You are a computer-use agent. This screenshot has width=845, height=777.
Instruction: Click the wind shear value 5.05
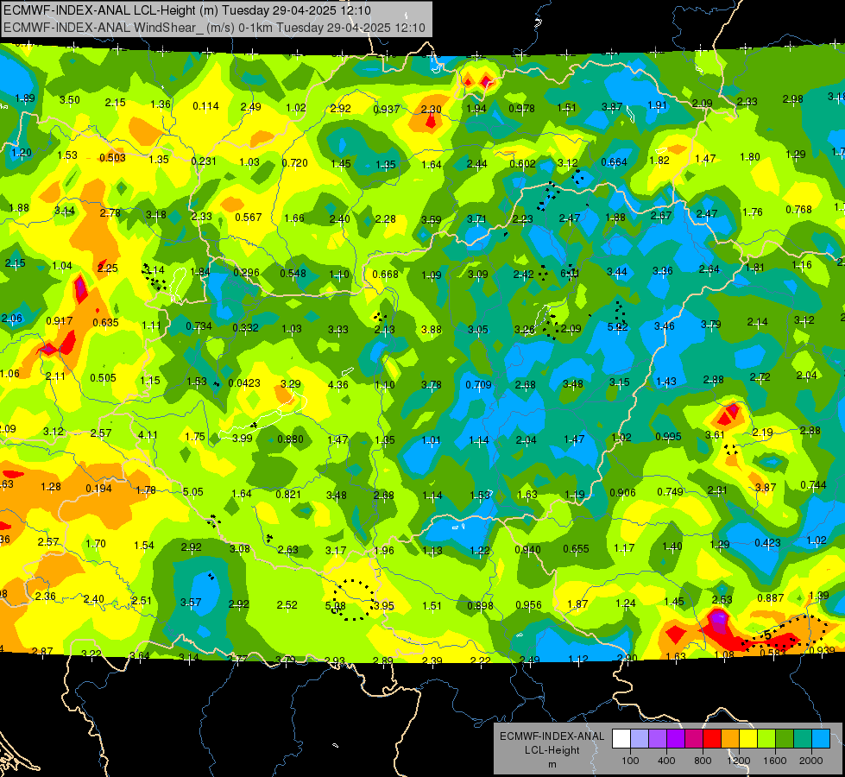[193, 492]
